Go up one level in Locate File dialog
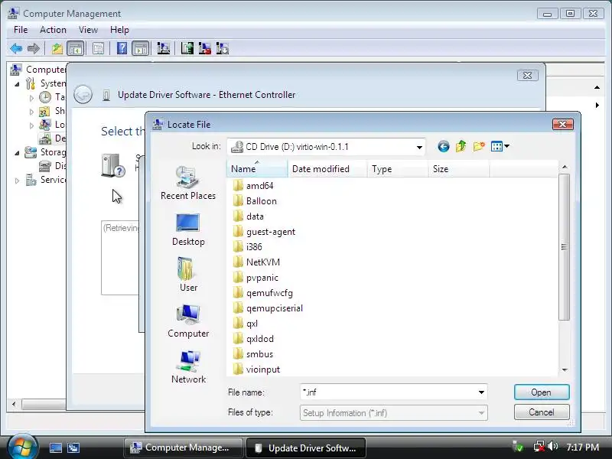Image resolution: width=612 pixels, height=459 pixels. coord(461,146)
